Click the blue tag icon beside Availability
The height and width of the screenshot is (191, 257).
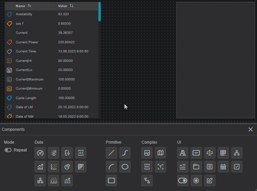(x=9, y=14)
